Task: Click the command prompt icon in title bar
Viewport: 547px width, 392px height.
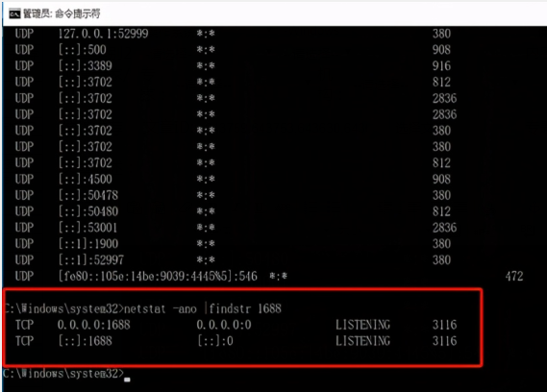Action: [14, 13]
